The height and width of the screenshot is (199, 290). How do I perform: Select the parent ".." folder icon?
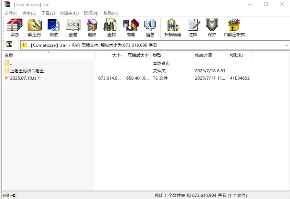7,64
